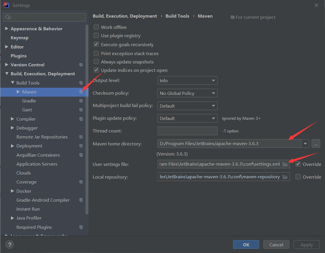Click Build Tools in the breadcrumb
This screenshot has width=325, height=253.
(x=177, y=16)
